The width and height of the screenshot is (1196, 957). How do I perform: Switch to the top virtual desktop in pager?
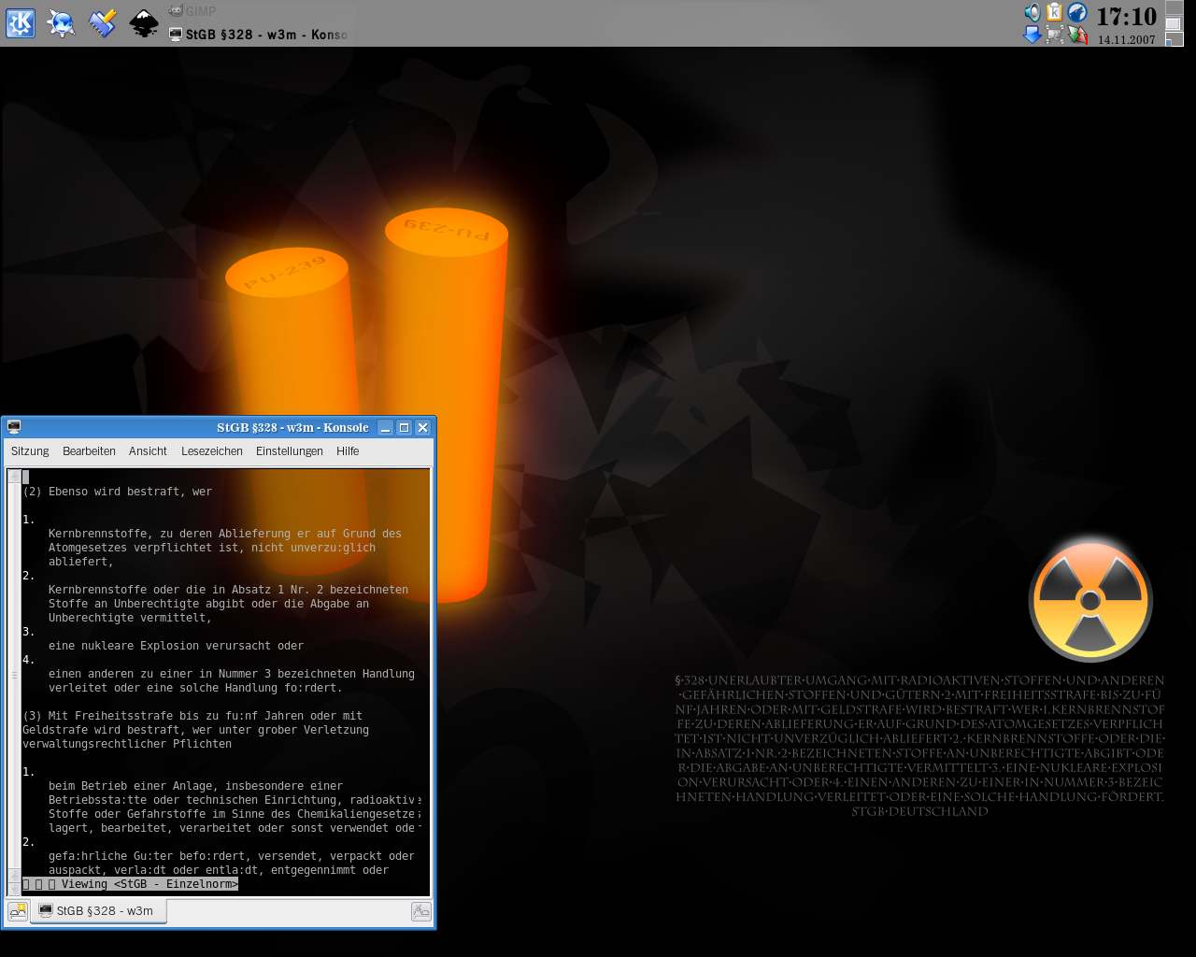(x=1174, y=7)
